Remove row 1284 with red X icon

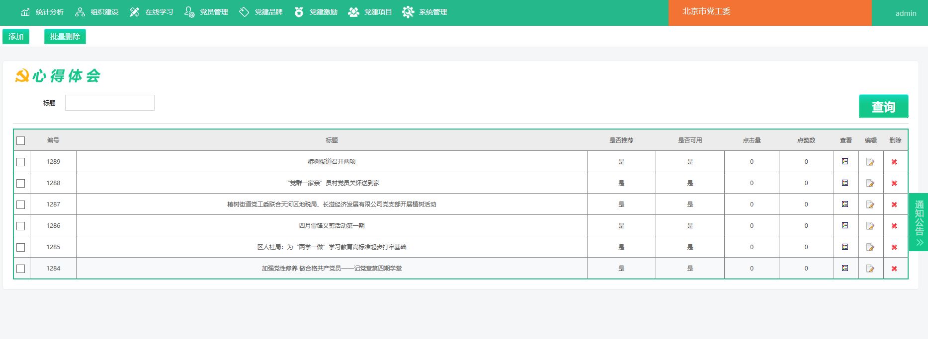click(x=894, y=269)
